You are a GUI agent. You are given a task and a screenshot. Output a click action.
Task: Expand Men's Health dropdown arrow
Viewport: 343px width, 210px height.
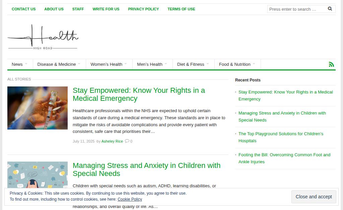[x=166, y=64]
